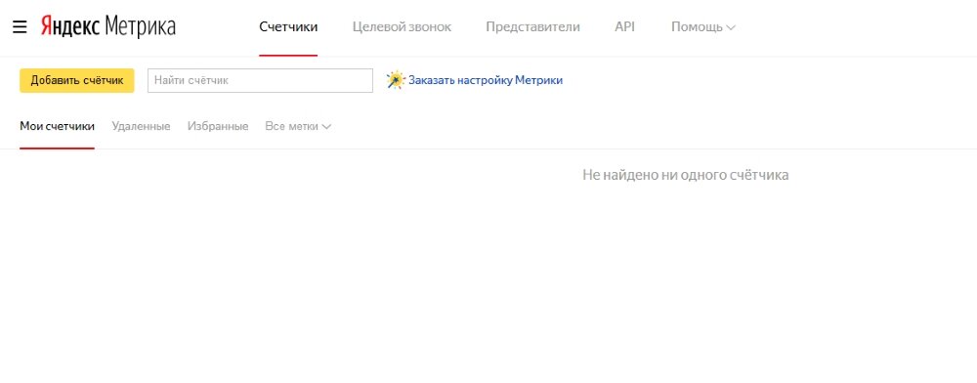
Task: Show the Удаленные counters tab
Action: tap(141, 126)
